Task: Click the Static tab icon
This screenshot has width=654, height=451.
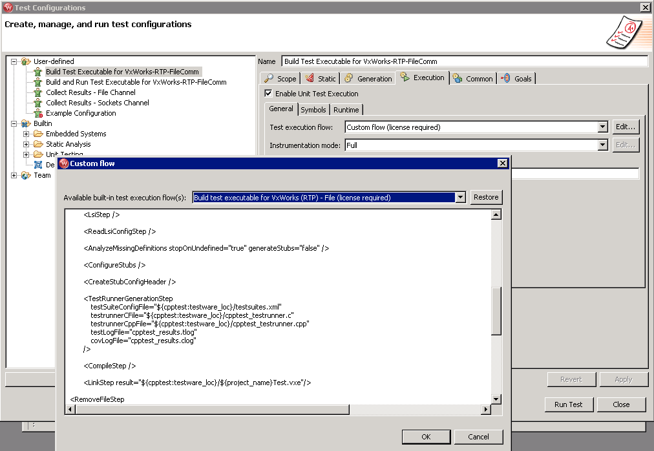Action: pos(310,78)
